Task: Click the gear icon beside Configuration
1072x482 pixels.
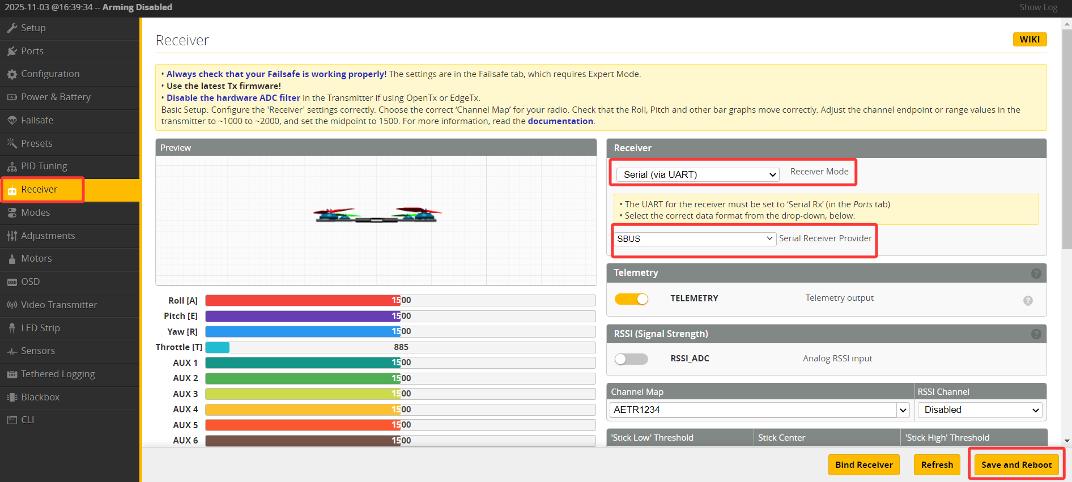Action: click(12, 74)
